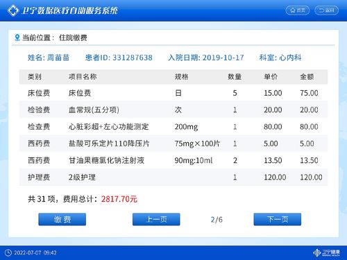The image size is (347, 260).
Task: Select the 200mg specification cell
Action: click(186, 127)
